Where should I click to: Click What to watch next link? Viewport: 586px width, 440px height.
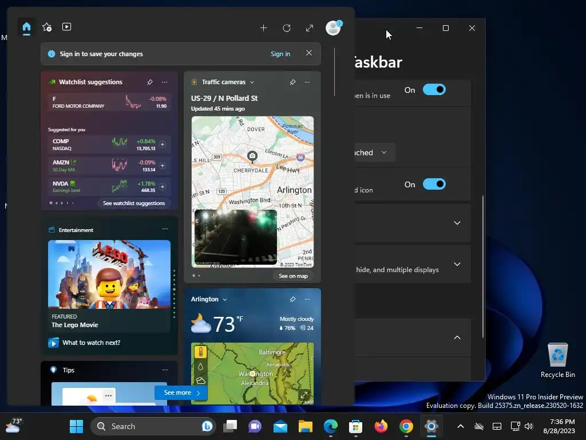(x=91, y=343)
